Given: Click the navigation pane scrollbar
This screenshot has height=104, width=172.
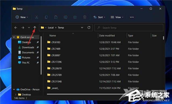Looking at the screenshot, I should (41, 55).
